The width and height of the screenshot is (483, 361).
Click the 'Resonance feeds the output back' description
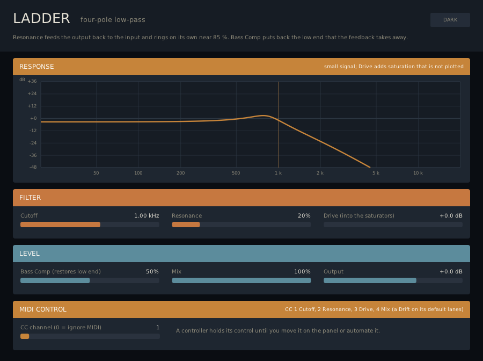[x=210, y=37]
